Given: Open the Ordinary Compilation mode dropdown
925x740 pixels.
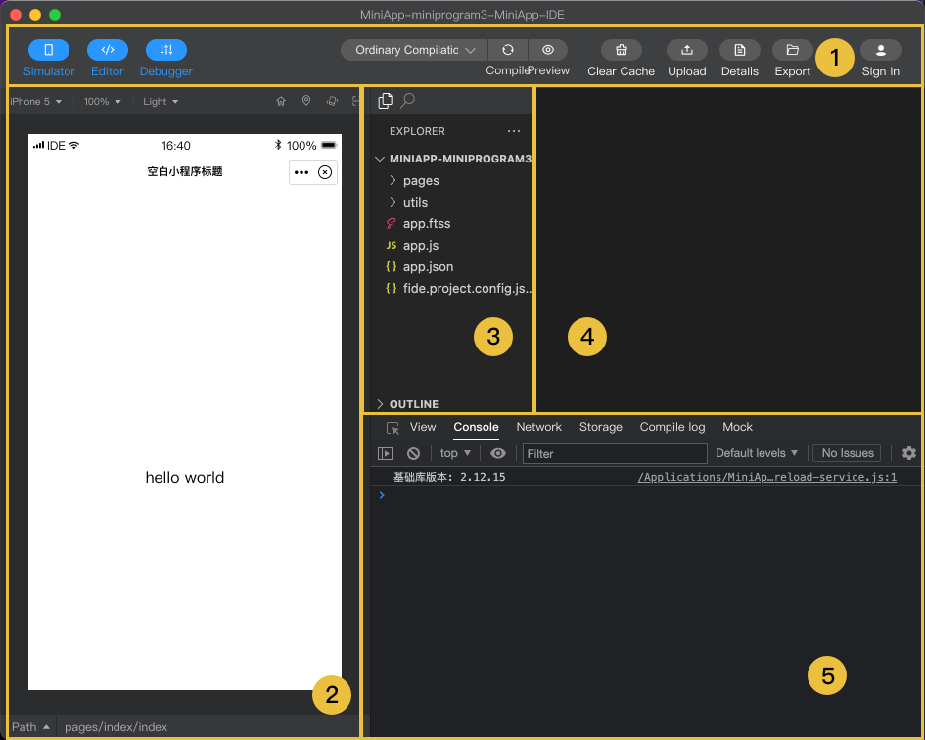Looking at the screenshot, I should point(414,50).
